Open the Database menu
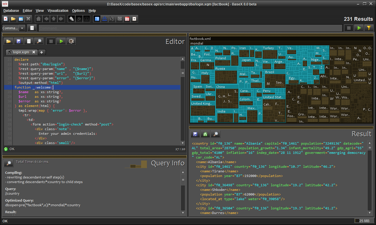This screenshot has height=225, width=376. pyautogui.click(x=11, y=10)
